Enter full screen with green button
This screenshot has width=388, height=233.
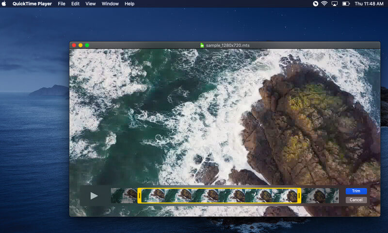[87, 45]
